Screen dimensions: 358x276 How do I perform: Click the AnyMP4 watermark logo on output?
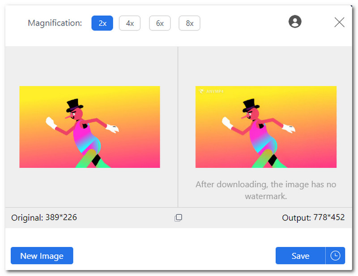tap(210, 91)
